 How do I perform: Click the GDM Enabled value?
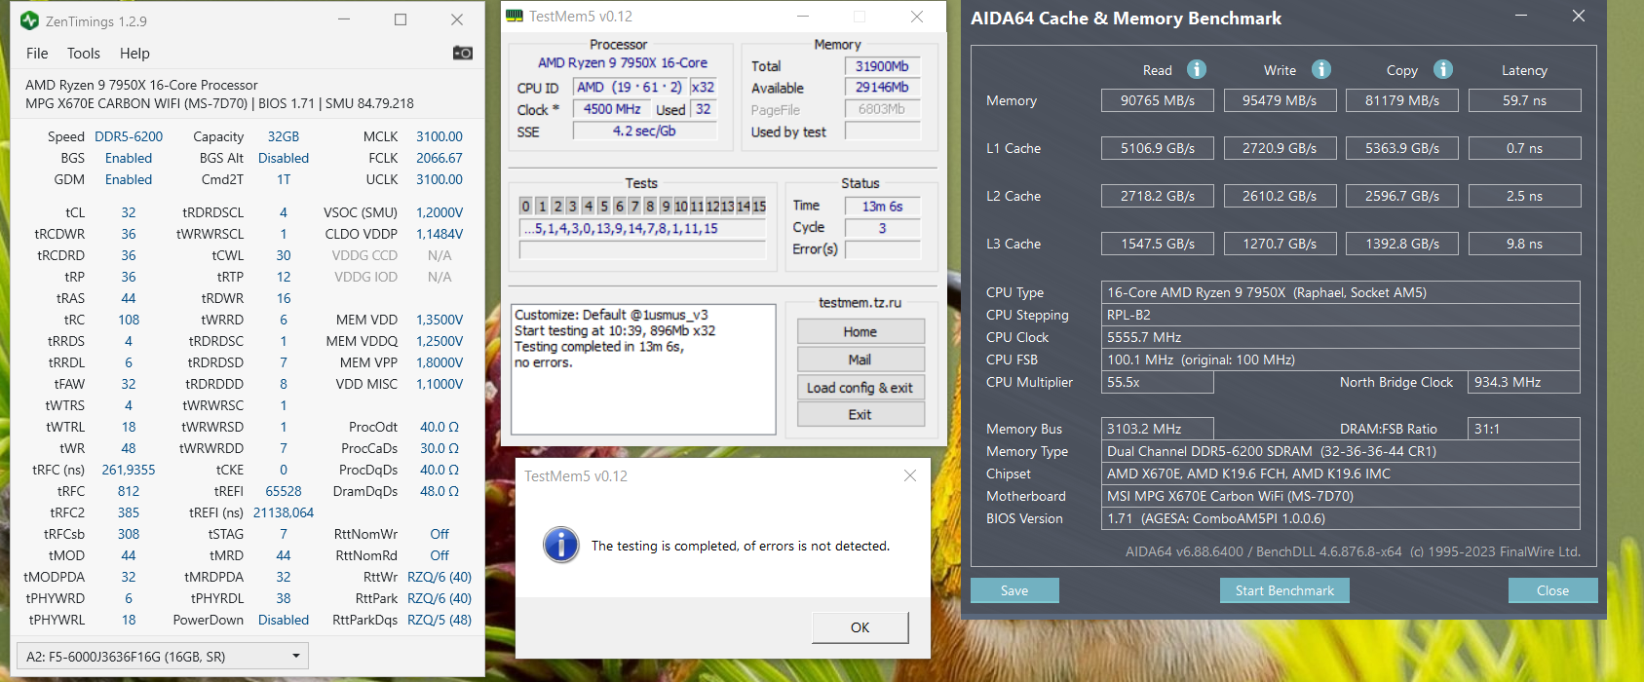click(129, 179)
